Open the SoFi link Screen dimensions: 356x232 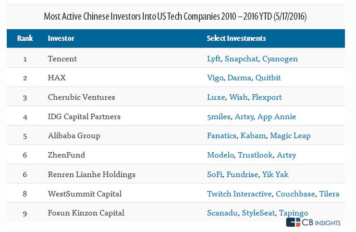[x=214, y=174]
